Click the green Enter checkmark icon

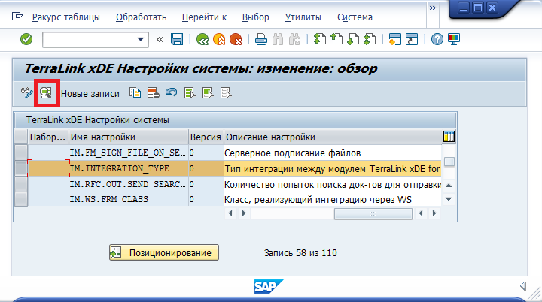tap(26, 39)
